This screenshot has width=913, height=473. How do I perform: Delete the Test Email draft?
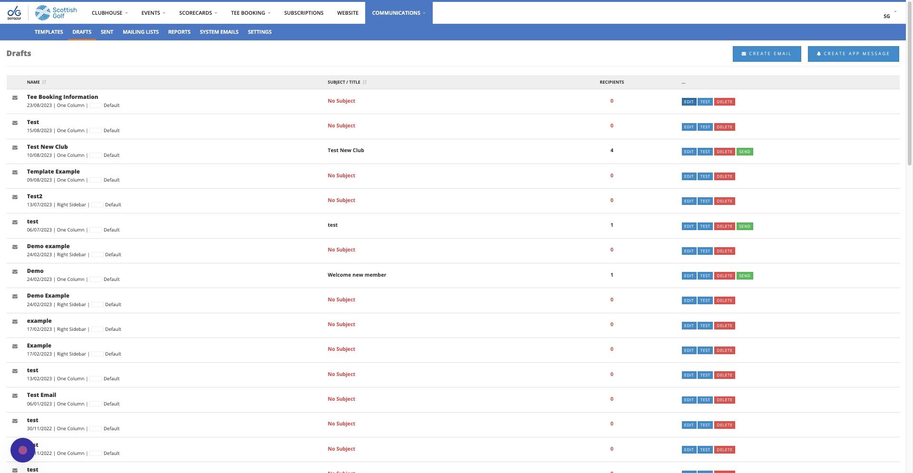point(724,400)
